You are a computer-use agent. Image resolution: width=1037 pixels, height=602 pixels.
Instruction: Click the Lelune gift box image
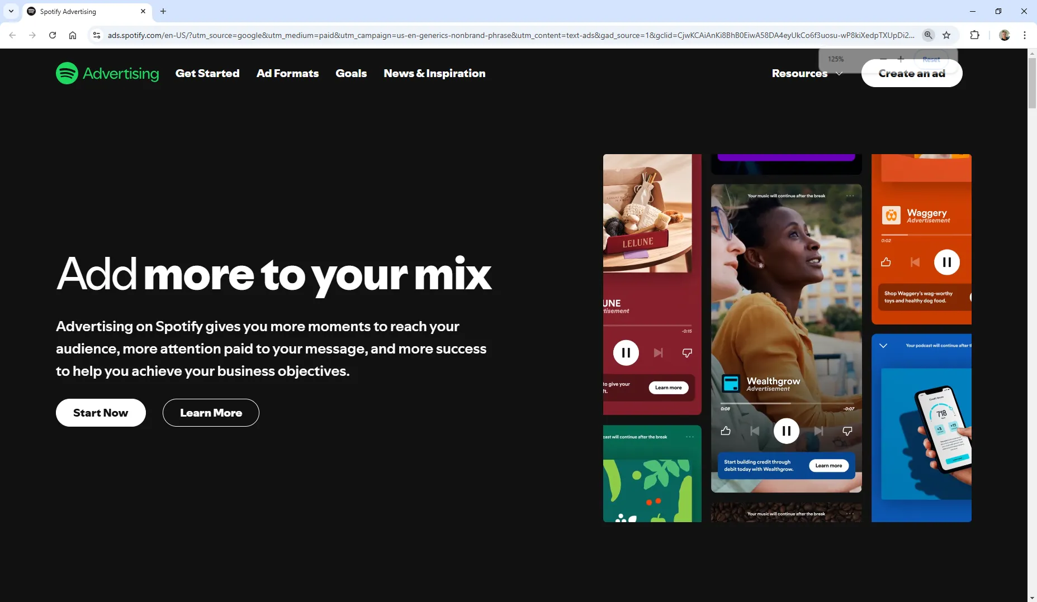[647, 213]
